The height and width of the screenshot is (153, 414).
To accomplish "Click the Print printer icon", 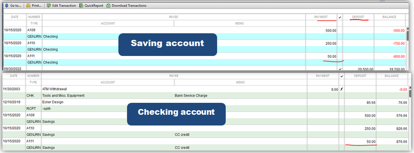I will (28, 5).
